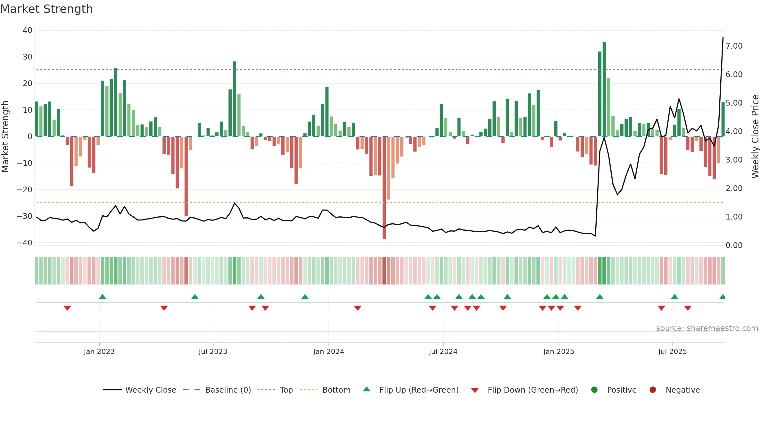The image size is (769, 432).
Task: Click the Jul 2023 x-axis label
Action: coord(213,351)
